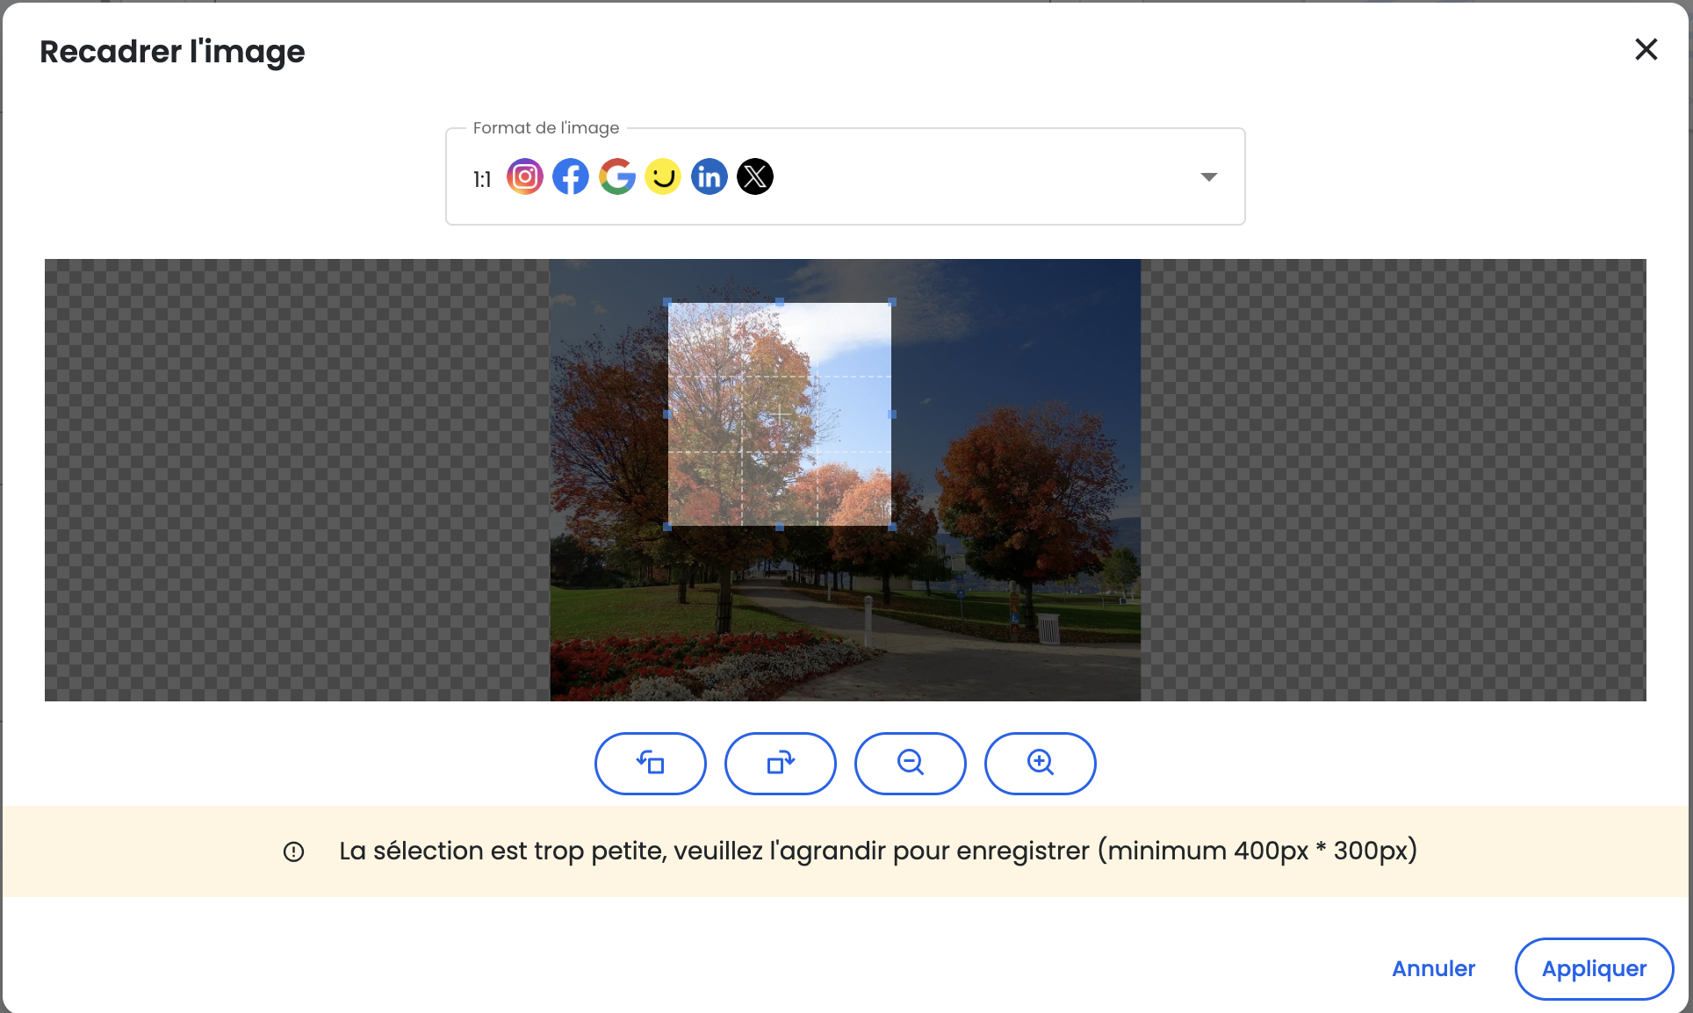Image resolution: width=1693 pixels, height=1013 pixels.
Task: Close the Recadrer l'image dialog
Action: click(1646, 49)
